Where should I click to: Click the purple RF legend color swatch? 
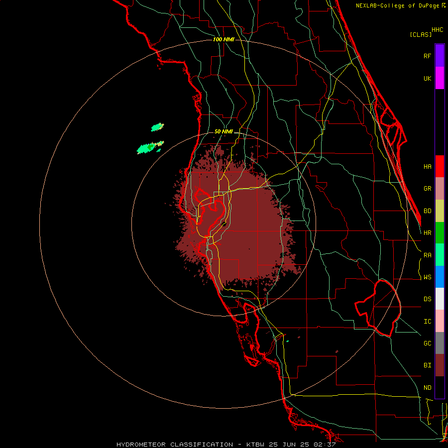point(440,56)
